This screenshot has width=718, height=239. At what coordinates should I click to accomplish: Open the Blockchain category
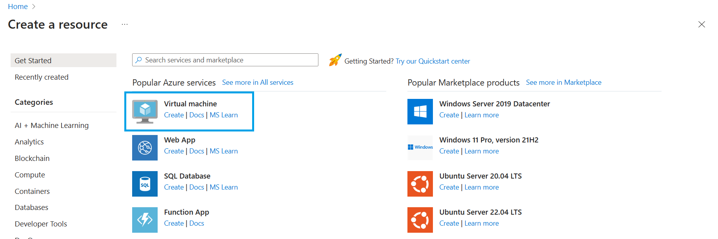pos(32,159)
